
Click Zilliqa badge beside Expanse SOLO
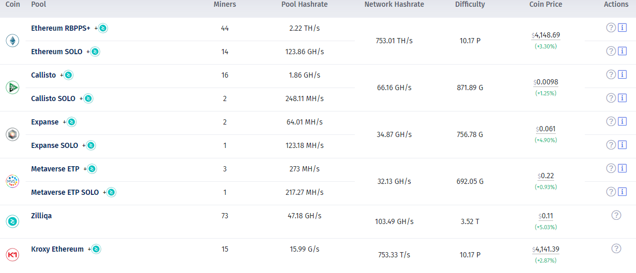[x=91, y=145]
